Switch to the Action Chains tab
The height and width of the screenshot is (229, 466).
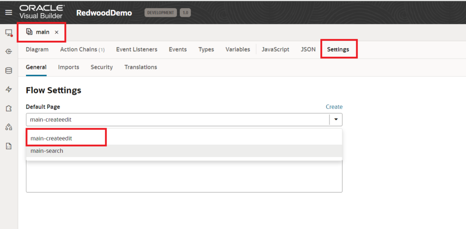tap(82, 49)
